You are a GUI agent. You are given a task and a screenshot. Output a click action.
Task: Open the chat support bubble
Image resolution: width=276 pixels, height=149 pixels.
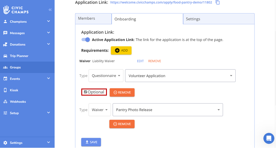coord(268,138)
